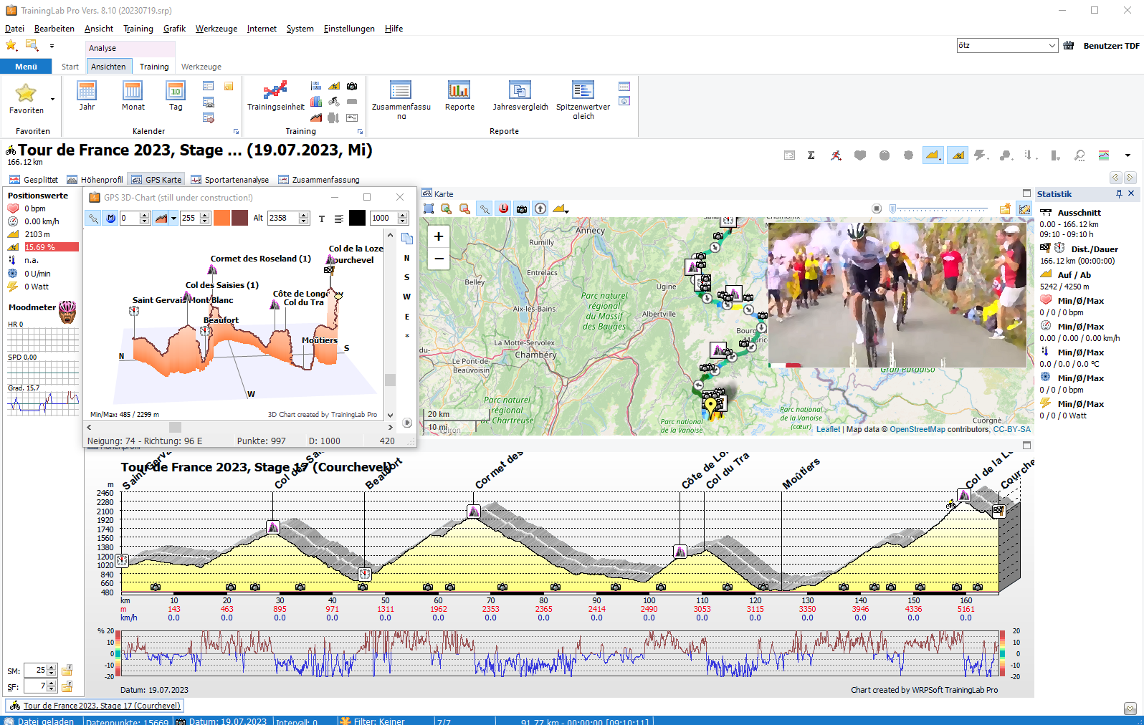Toggle the blue circle button in 3D-Chart toolbar
This screenshot has width=1144, height=725.
click(111, 219)
